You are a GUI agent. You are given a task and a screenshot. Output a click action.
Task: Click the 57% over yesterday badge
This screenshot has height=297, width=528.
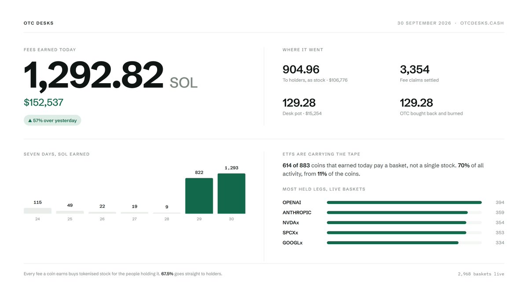pos(52,121)
